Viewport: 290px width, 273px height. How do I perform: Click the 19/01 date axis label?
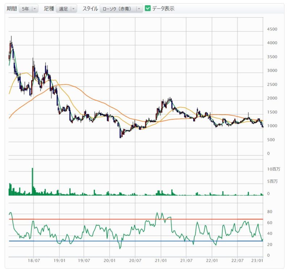[59, 261]
